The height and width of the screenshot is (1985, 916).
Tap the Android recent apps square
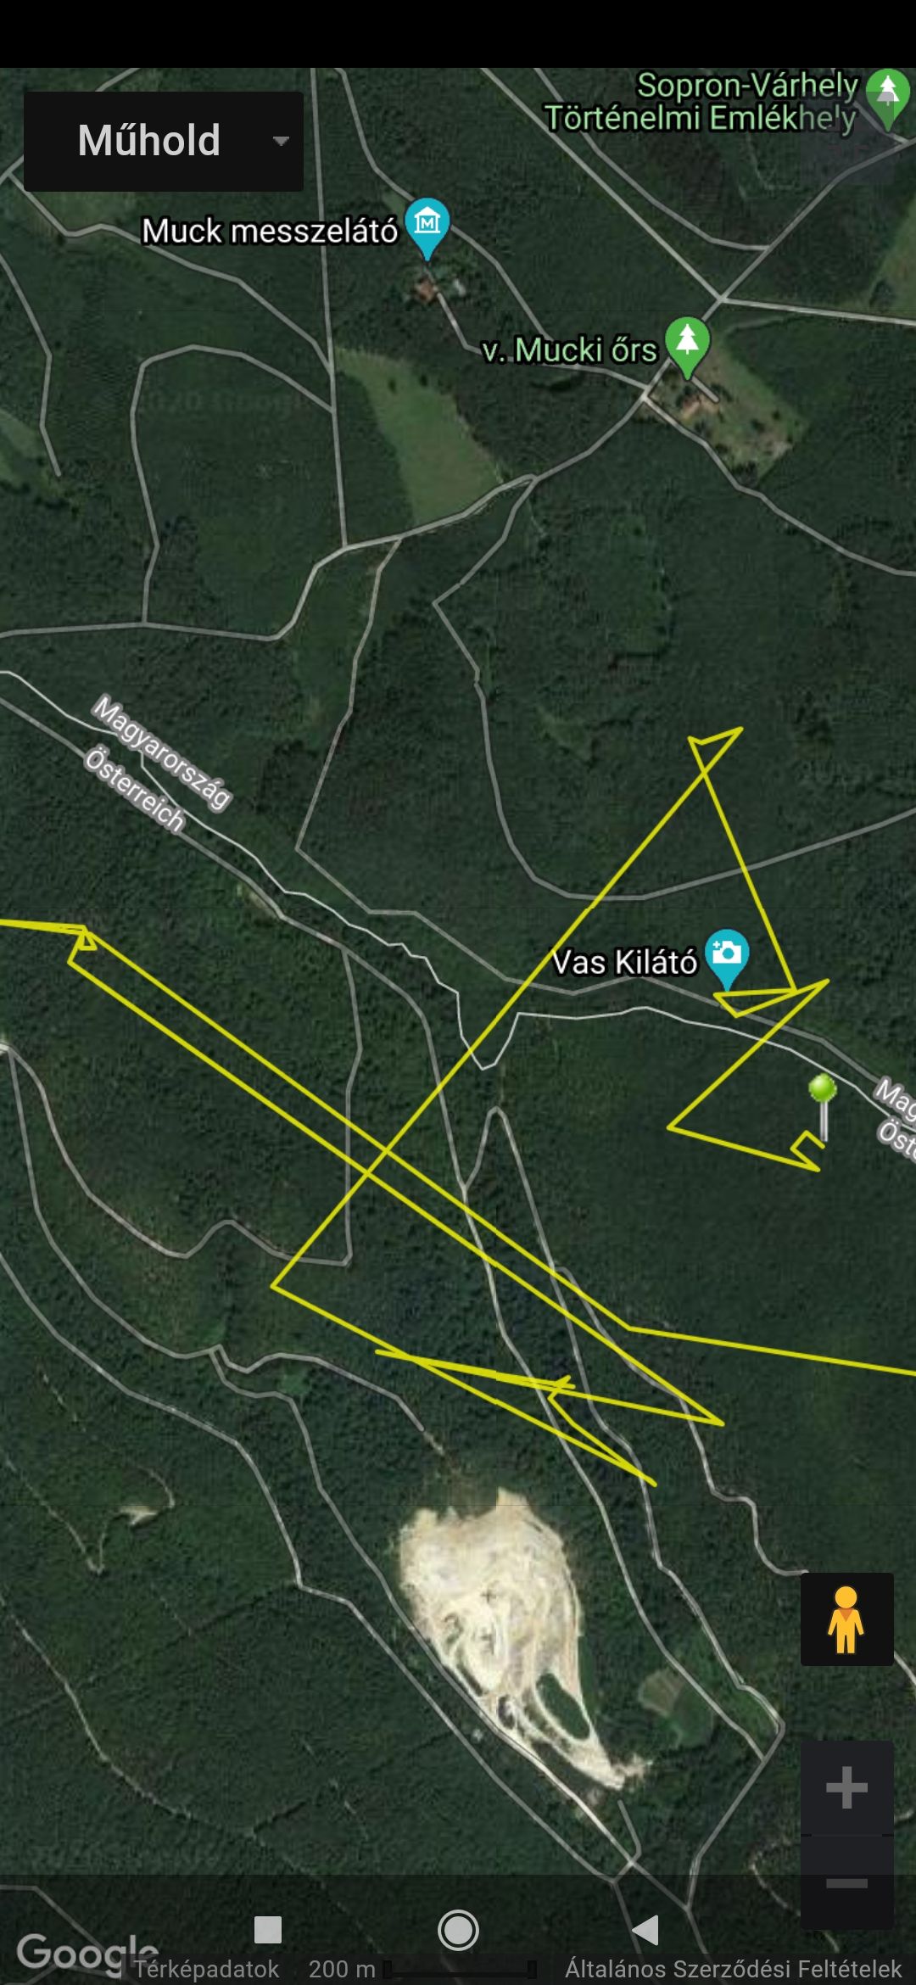tap(268, 1930)
